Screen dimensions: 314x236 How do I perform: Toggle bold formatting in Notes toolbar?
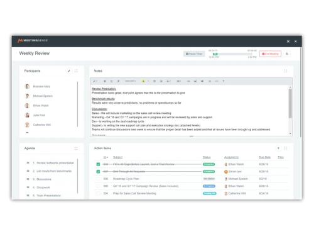(105, 81)
